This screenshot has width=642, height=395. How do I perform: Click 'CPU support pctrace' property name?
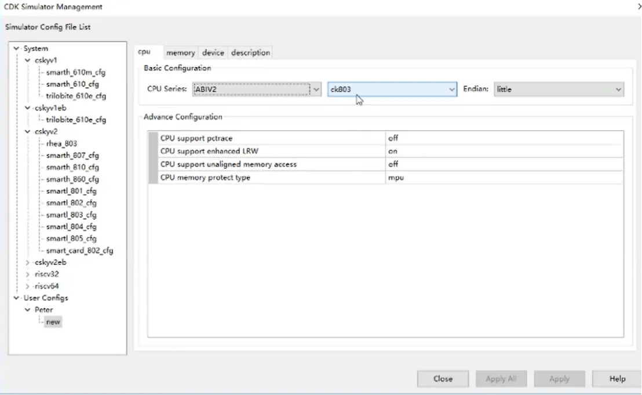point(196,138)
